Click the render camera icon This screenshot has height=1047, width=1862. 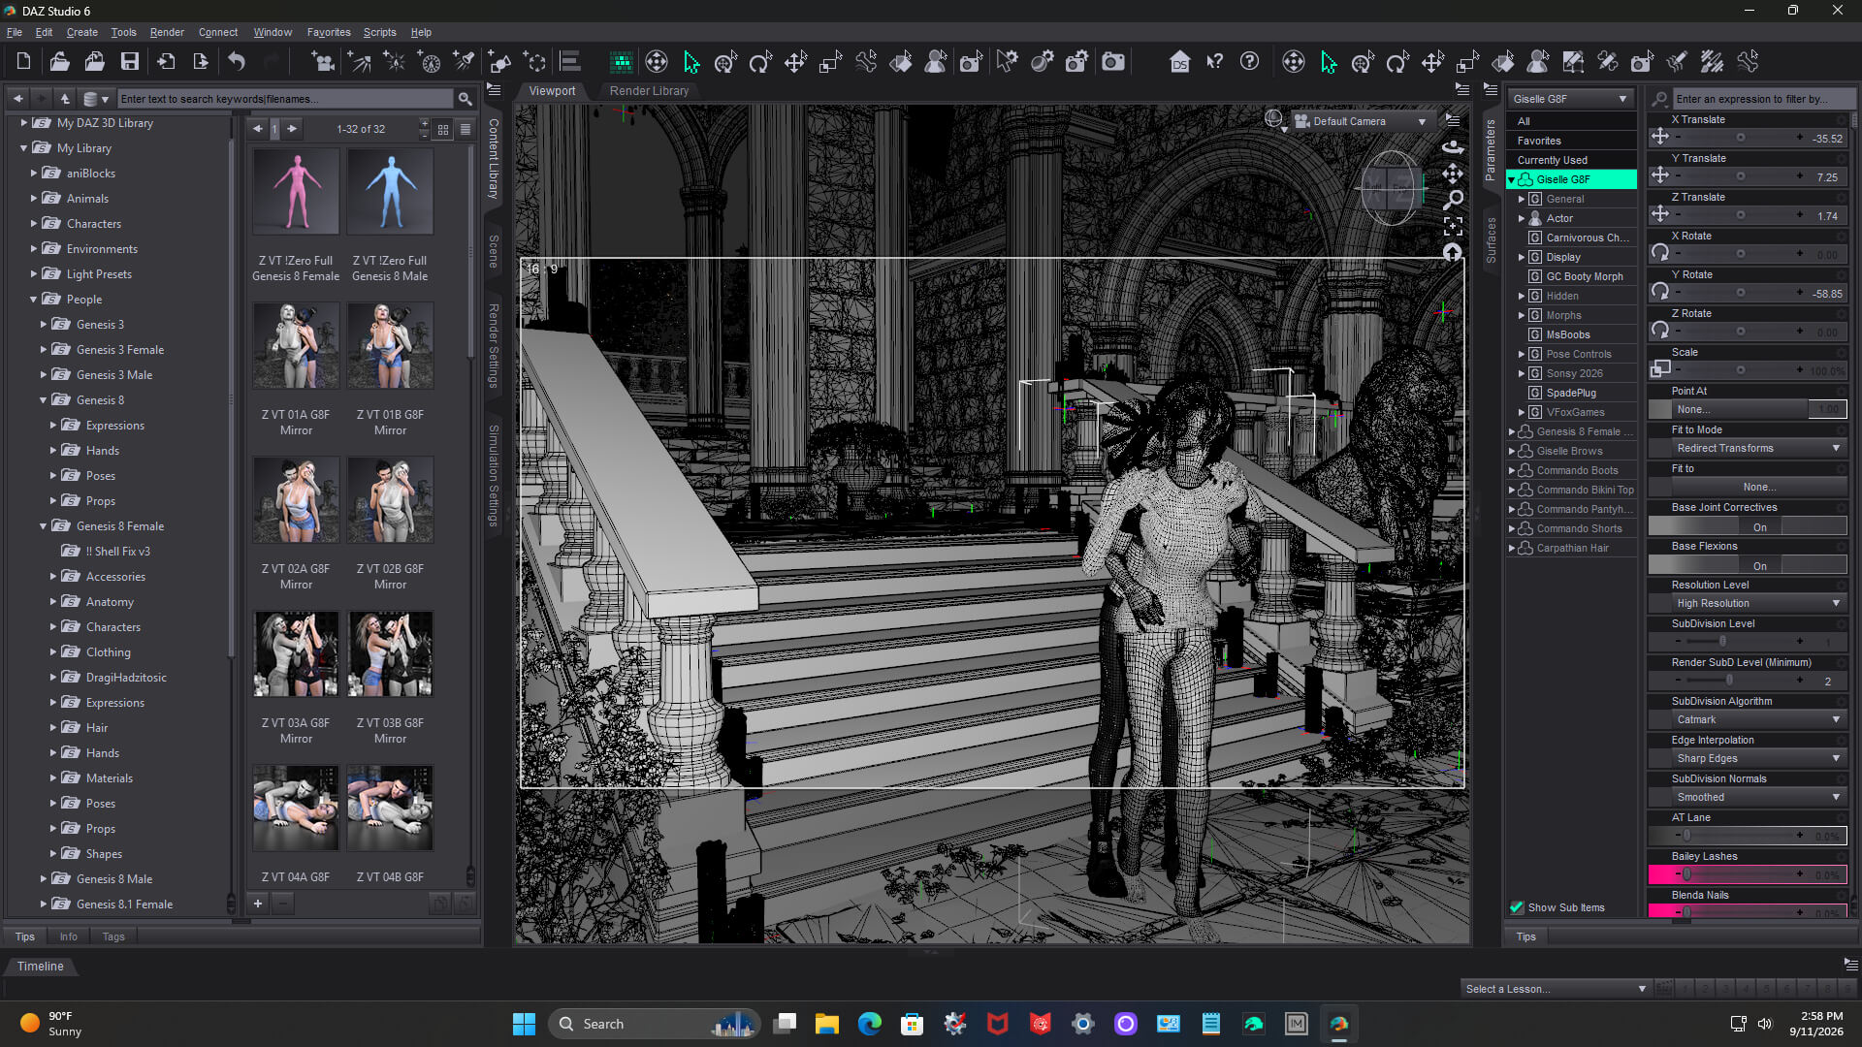pos(1113,62)
